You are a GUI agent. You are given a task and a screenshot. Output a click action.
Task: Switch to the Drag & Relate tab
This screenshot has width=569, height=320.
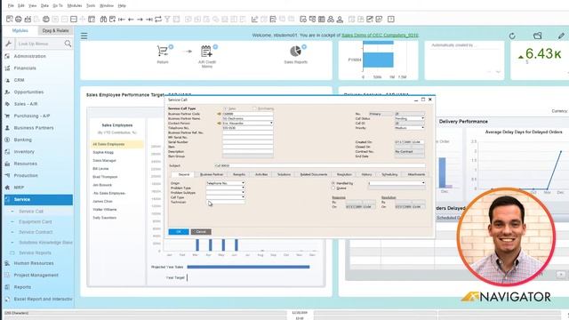[x=55, y=31]
